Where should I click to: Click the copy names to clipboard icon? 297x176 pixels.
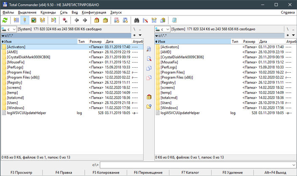click(163, 20)
